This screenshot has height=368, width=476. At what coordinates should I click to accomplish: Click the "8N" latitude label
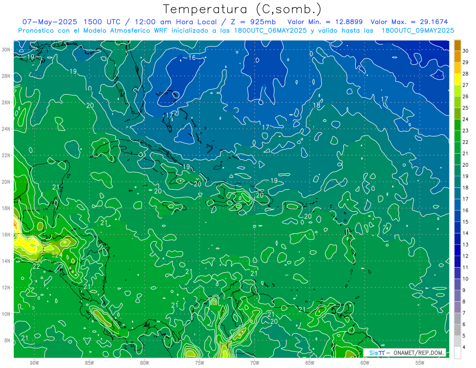click(8, 340)
